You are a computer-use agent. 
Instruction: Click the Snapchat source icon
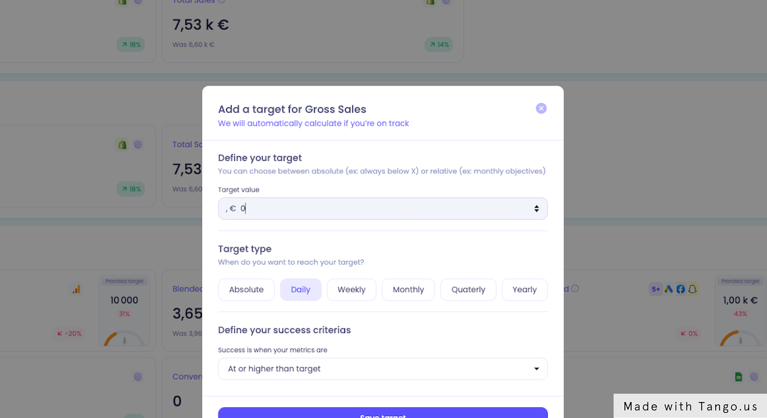[692, 289]
